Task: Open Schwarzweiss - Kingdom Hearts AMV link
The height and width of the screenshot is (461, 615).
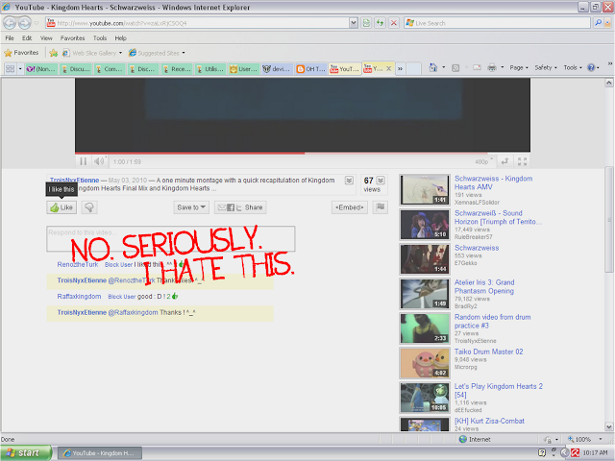Action: tap(493, 182)
